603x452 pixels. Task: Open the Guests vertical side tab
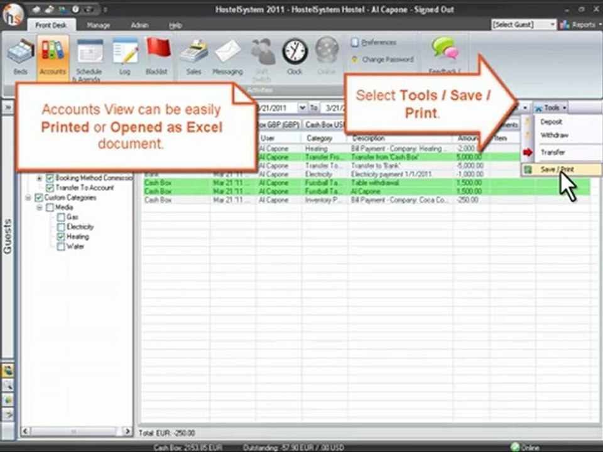pyautogui.click(x=8, y=237)
